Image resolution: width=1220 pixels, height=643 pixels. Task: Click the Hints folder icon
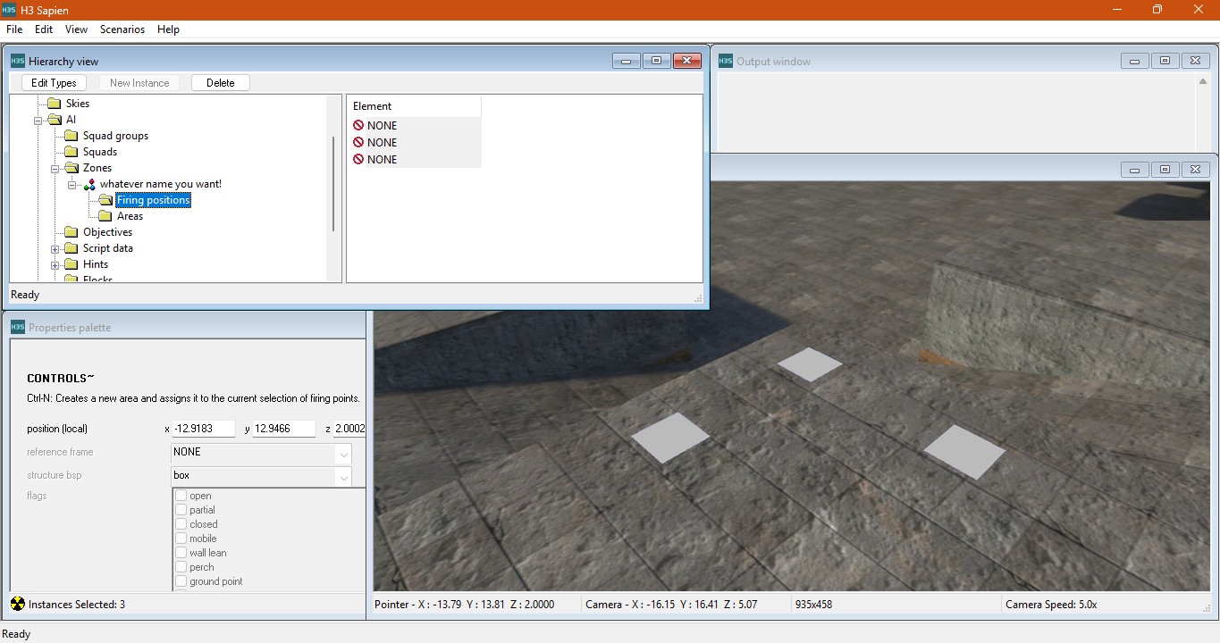[72, 264]
